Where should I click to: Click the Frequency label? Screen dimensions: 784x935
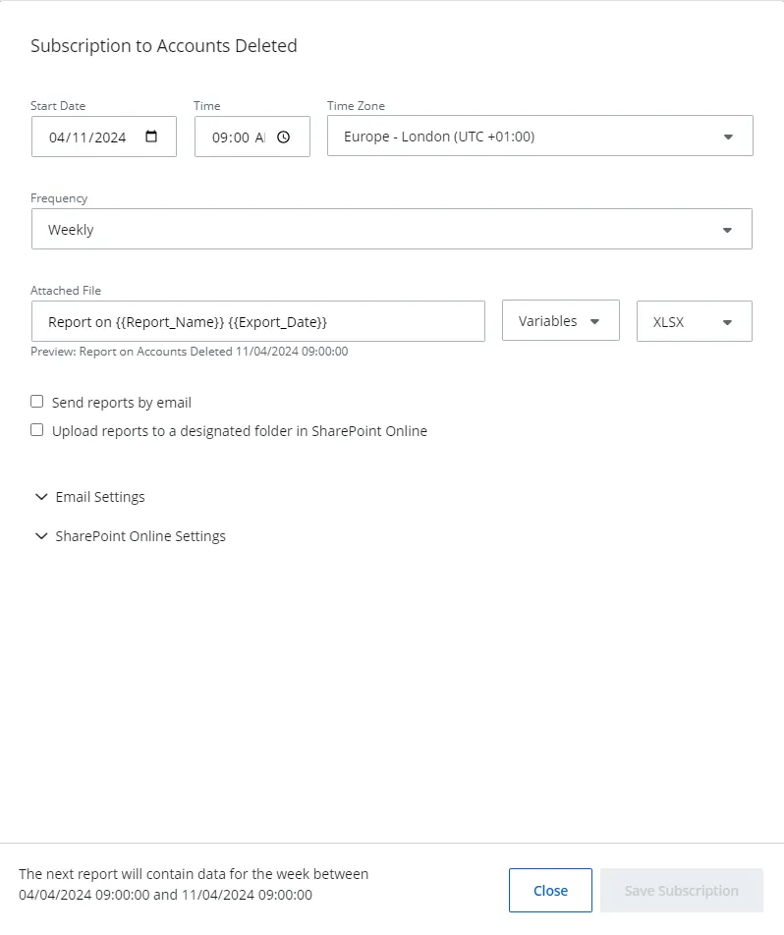coord(59,198)
